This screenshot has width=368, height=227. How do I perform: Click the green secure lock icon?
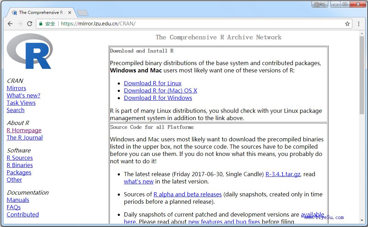click(x=41, y=23)
